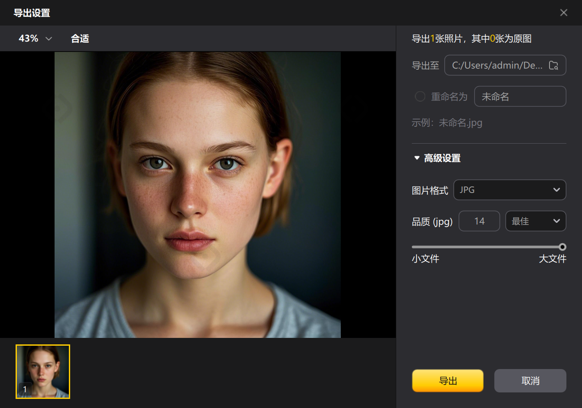
Task: Open the 43% zoom level dropdown
Action: tap(36, 39)
